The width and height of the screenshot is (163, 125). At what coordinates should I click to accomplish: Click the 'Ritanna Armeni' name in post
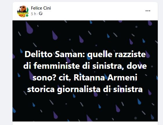pyautogui.click(x=105, y=78)
